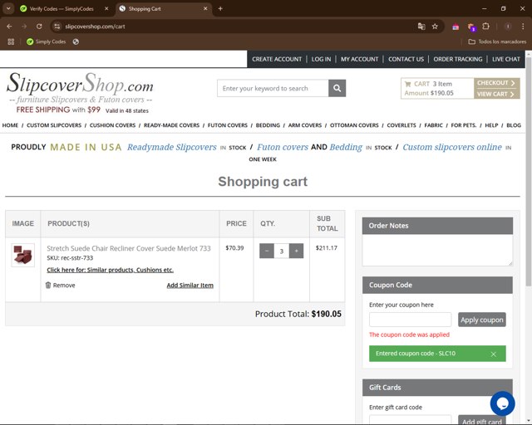Click the quantity field showing 3
Image resolution: width=532 pixels, height=425 pixels.
pos(281,252)
